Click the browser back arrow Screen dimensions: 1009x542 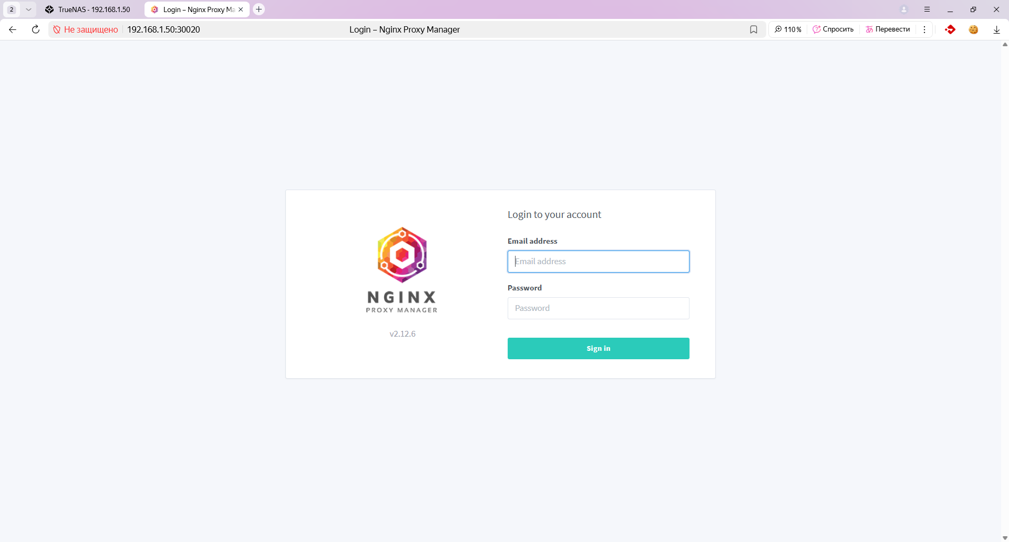[x=13, y=29]
